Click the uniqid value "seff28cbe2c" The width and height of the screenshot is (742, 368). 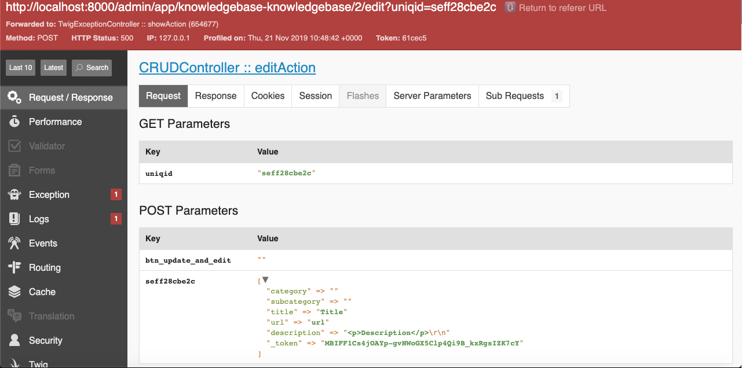286,173
